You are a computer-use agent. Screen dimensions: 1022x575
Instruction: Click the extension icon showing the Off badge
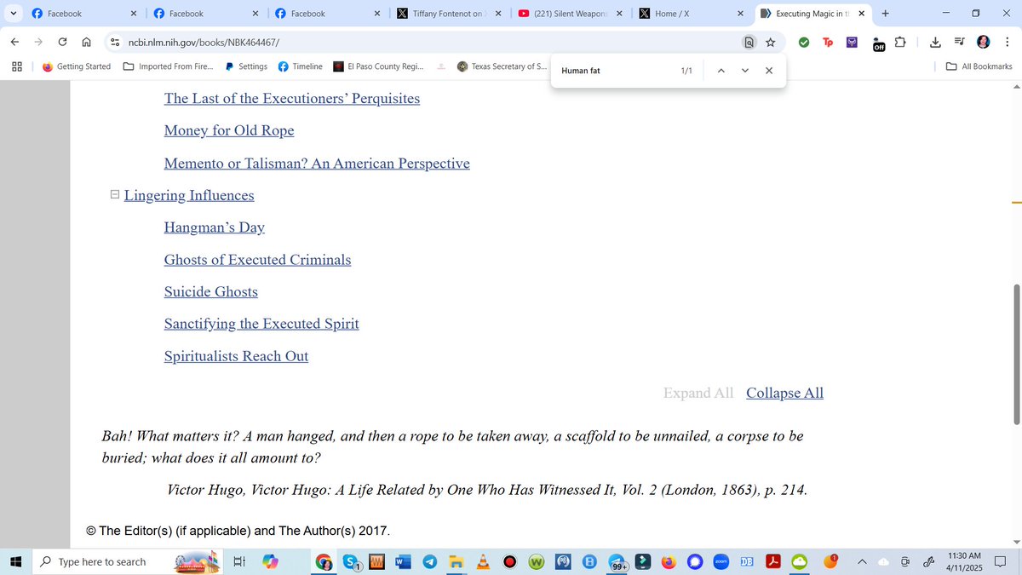click(x=879, y=43)
